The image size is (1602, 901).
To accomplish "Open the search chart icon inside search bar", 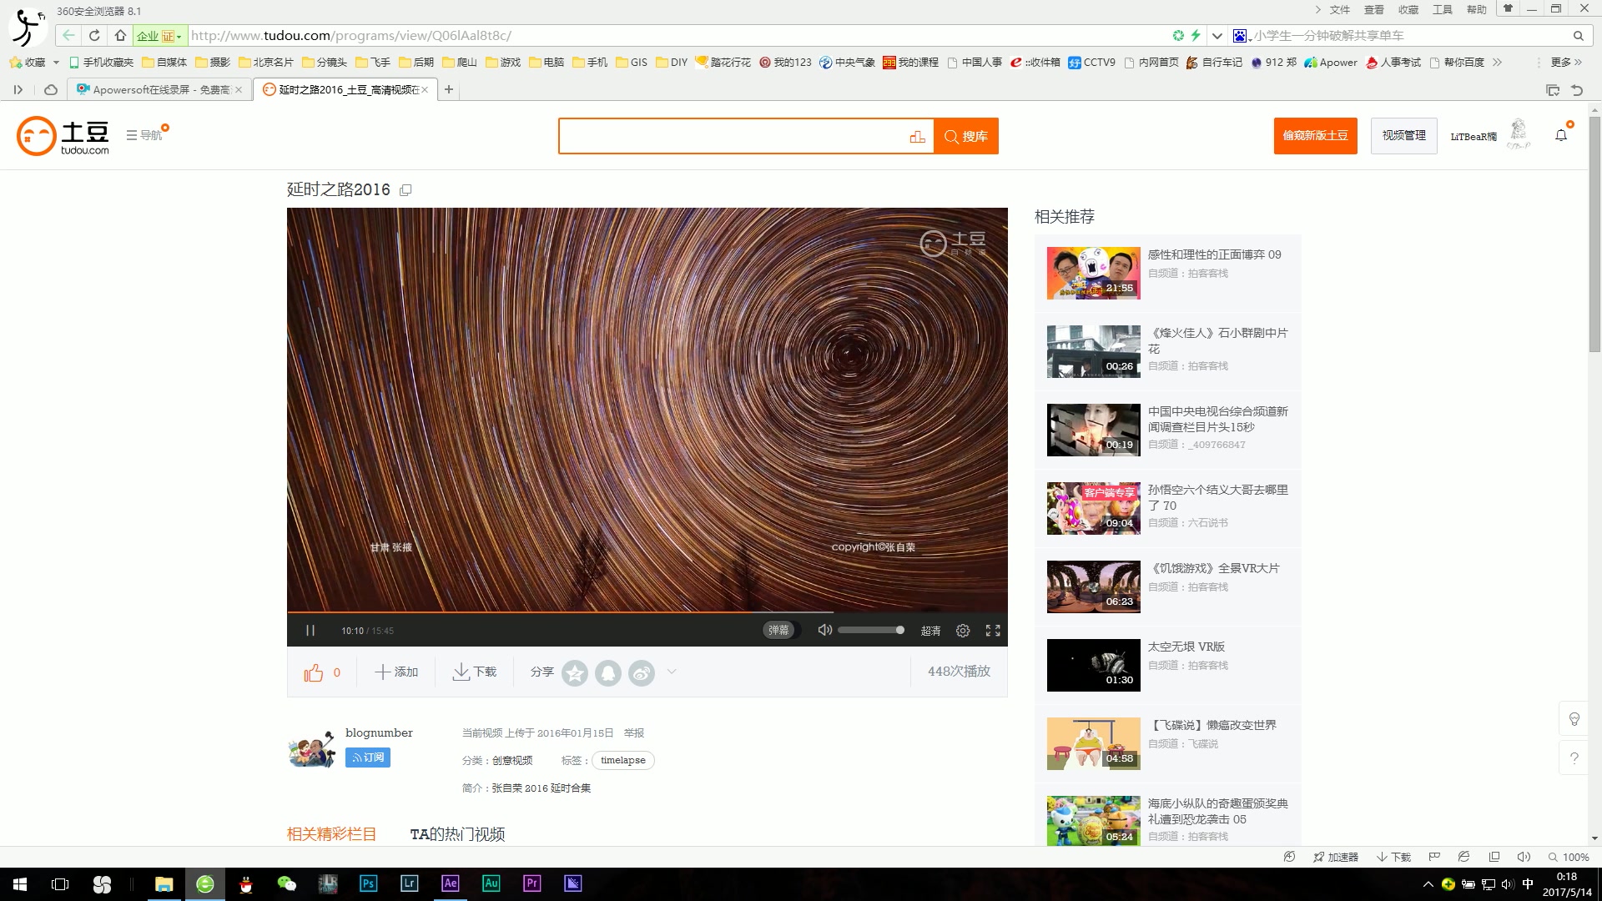I will [918, 136].
